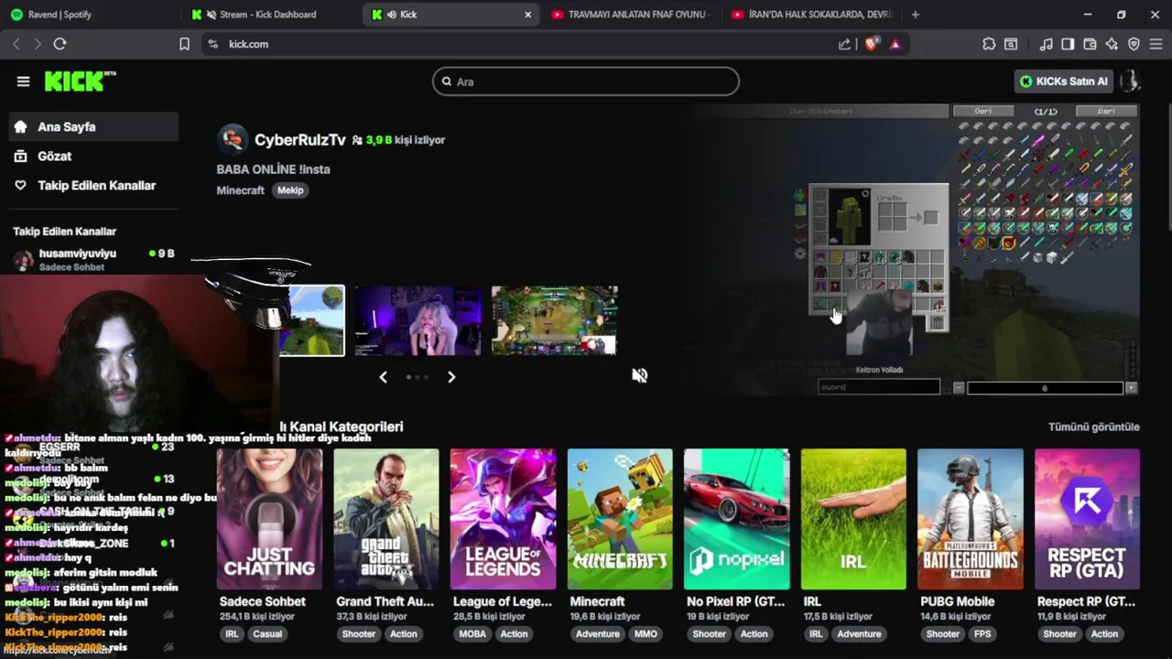
Task: Open the tab search icon in toolbar
Action: pos(1011,44)
